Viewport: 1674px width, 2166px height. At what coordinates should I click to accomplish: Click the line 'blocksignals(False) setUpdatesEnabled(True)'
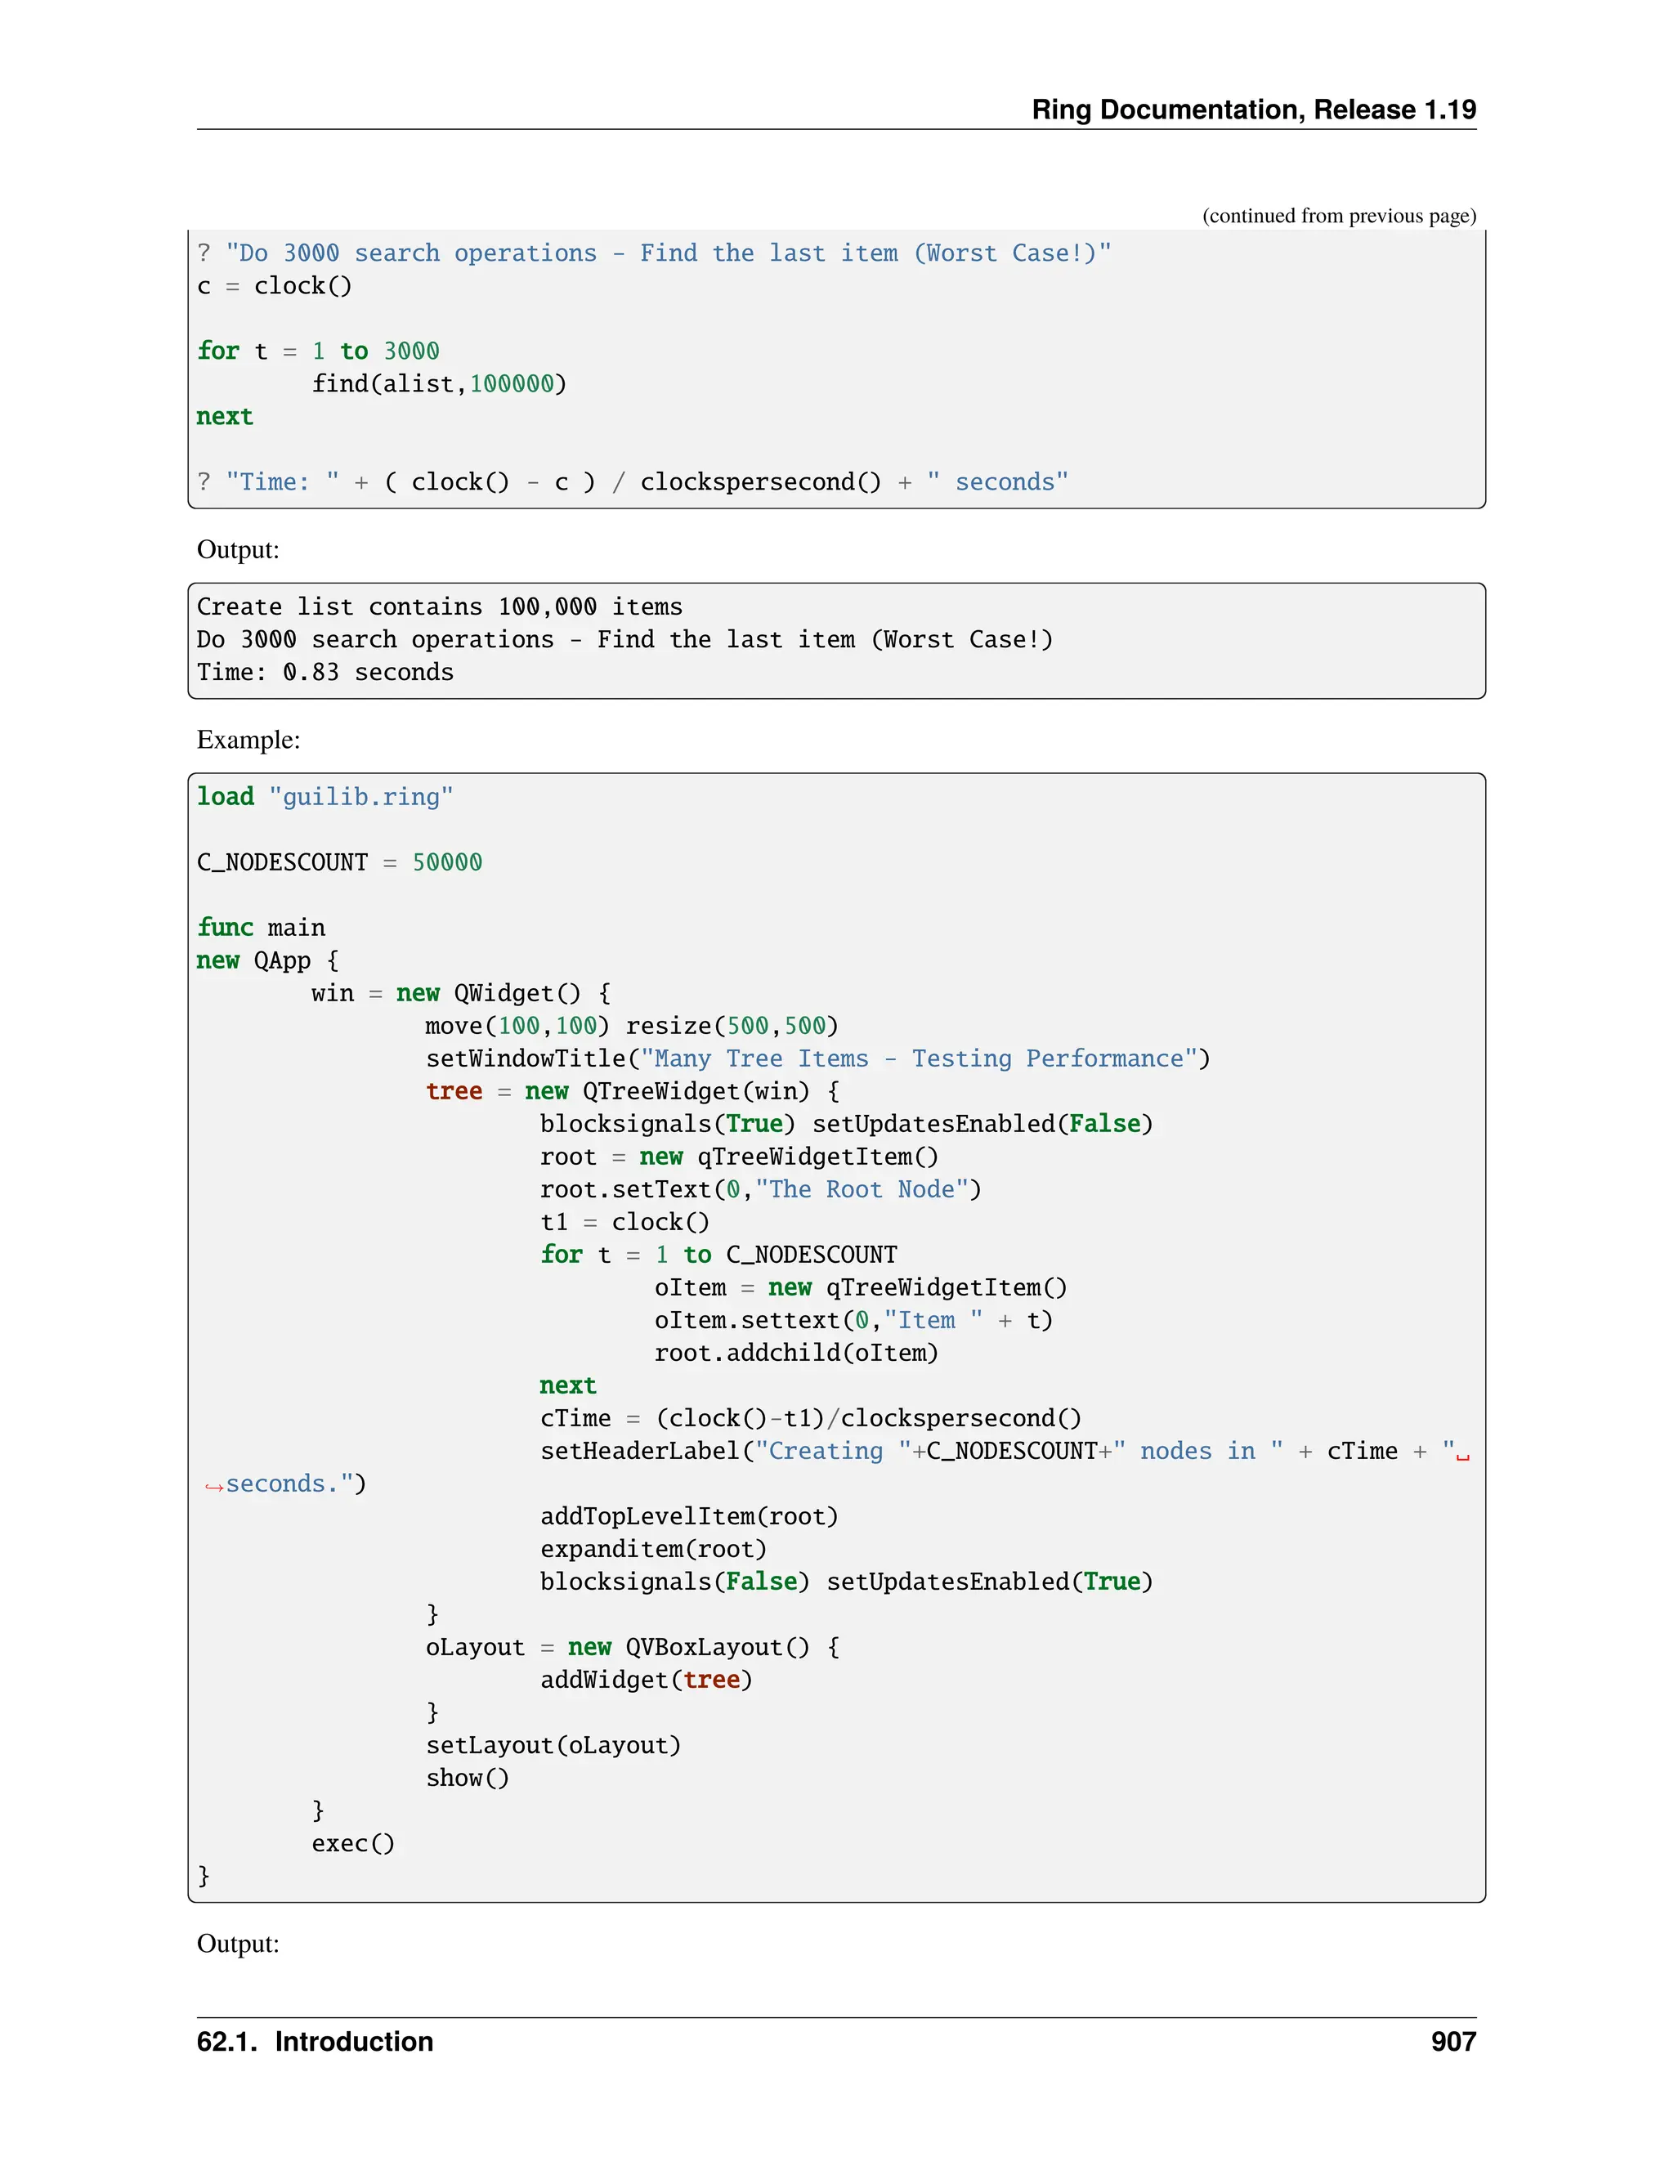tap(847, 1582)
